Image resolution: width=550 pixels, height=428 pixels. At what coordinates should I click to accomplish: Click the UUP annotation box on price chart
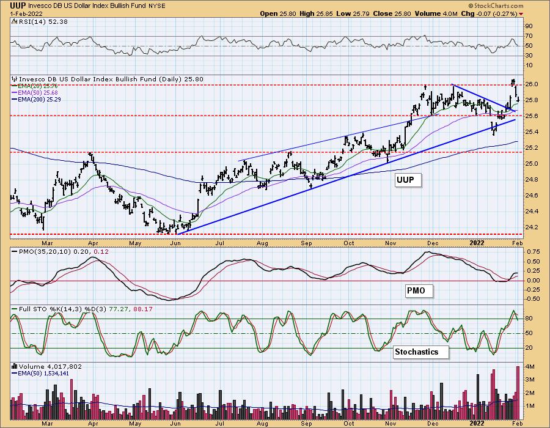(x=407, y=180)
